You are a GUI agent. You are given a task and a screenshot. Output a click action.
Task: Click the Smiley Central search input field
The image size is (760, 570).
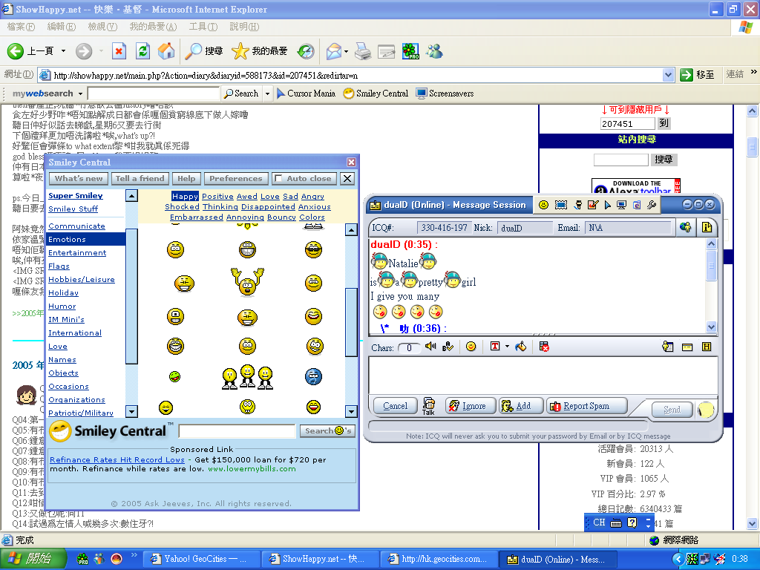point(237,431)
